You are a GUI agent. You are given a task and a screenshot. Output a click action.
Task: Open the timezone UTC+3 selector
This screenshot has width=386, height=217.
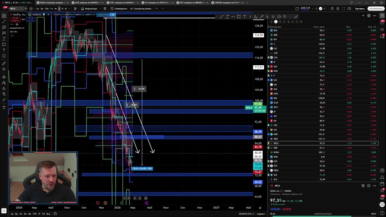247,214
